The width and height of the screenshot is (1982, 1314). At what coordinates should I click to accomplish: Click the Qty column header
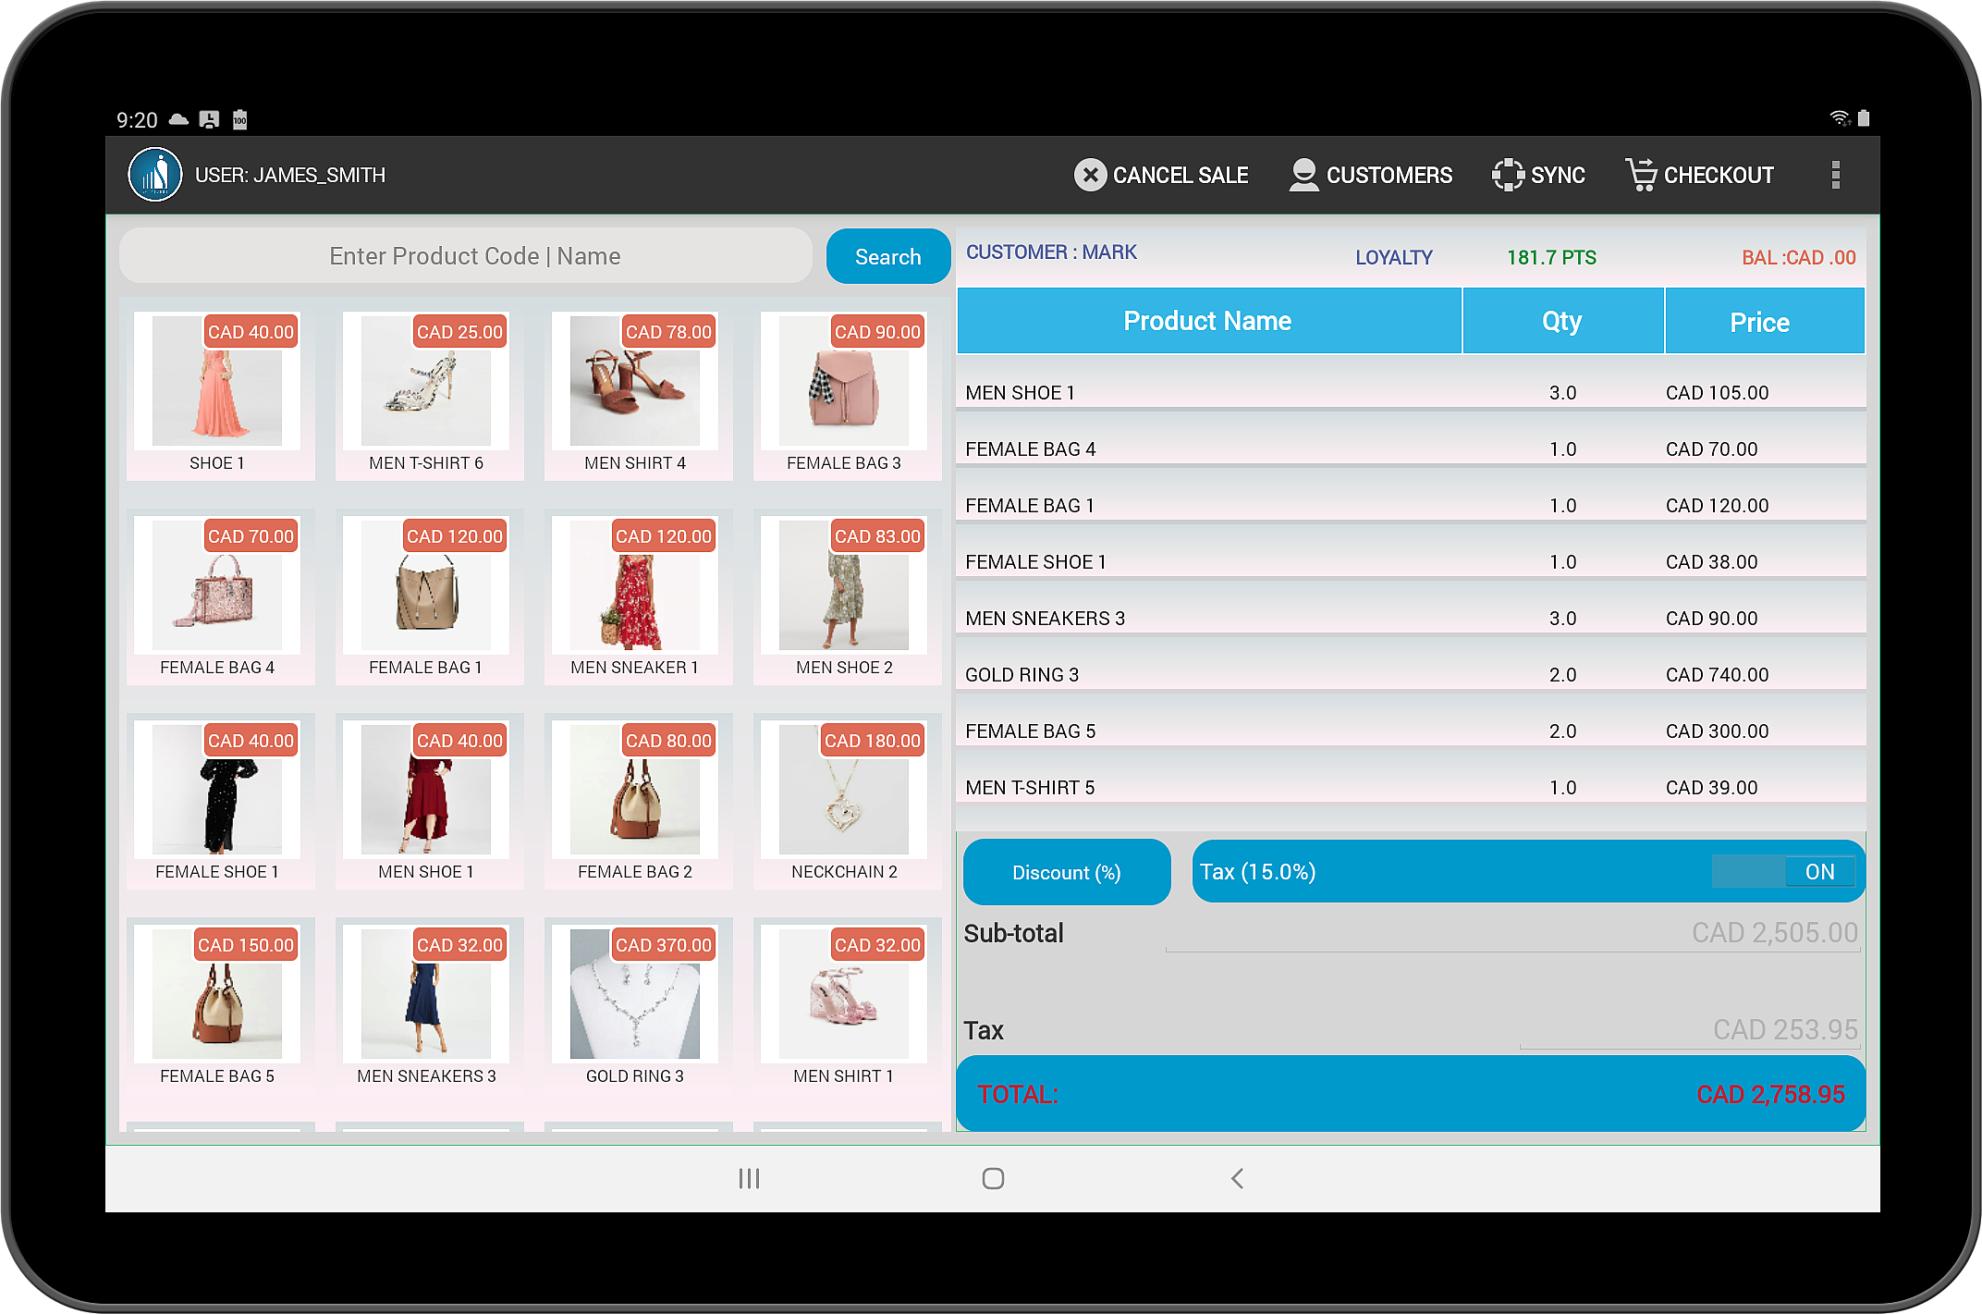click(x=1561, y=321)
